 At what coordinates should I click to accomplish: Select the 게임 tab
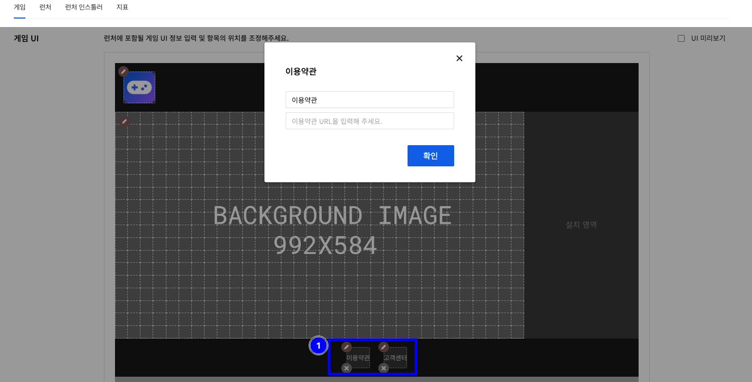[x=19, y=7]
